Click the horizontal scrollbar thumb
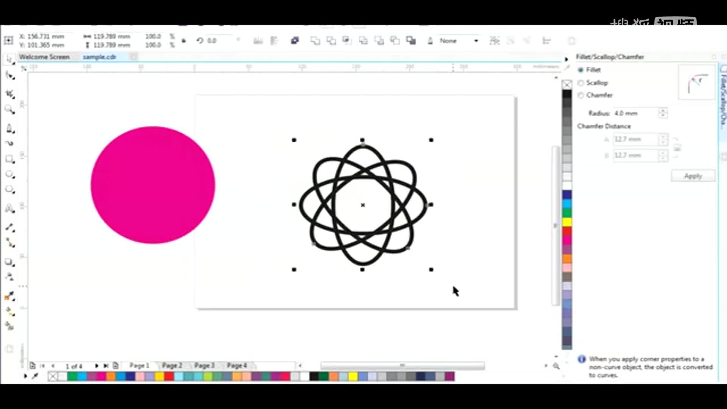The height and width of the screenshot is (409, 727). pyautogui.click(x=403, y=365)
